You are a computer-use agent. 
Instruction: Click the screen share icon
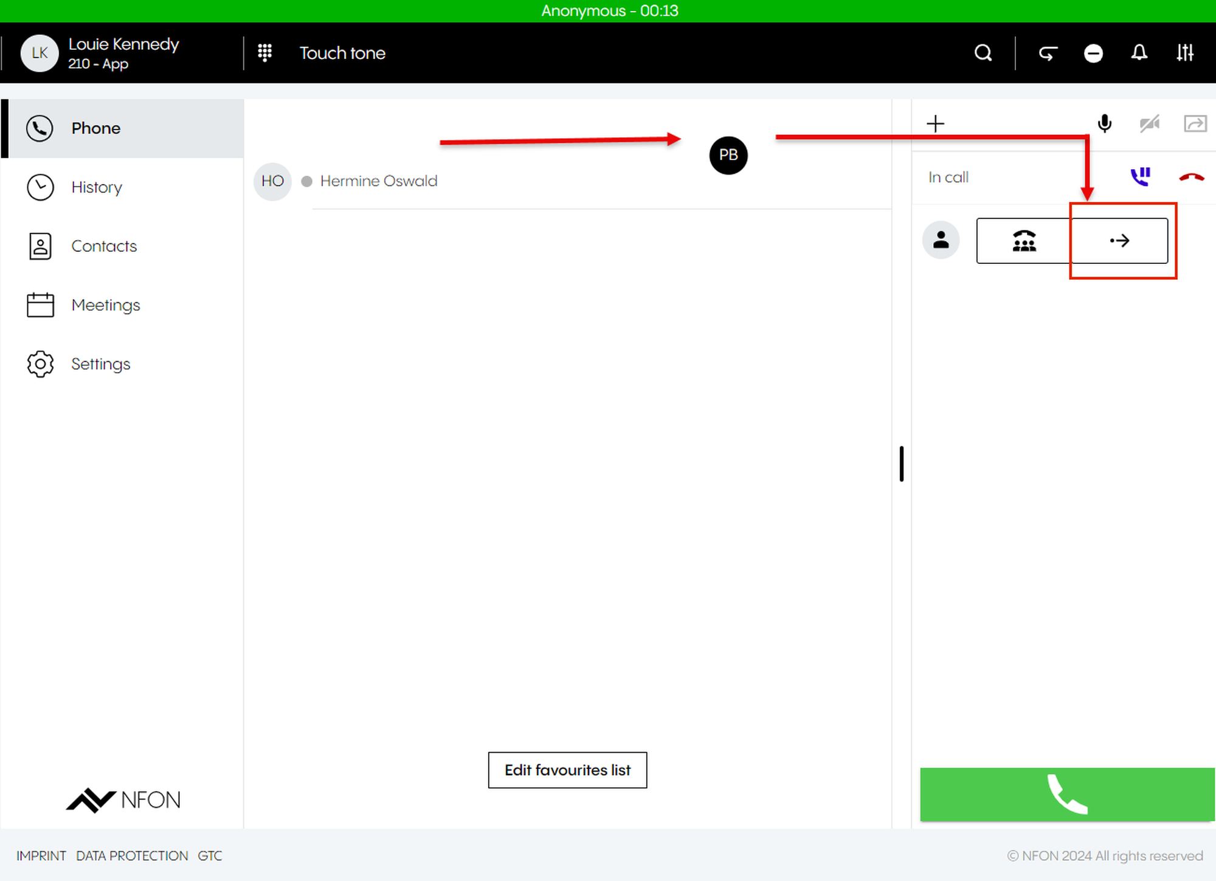tap(1195, 124)
